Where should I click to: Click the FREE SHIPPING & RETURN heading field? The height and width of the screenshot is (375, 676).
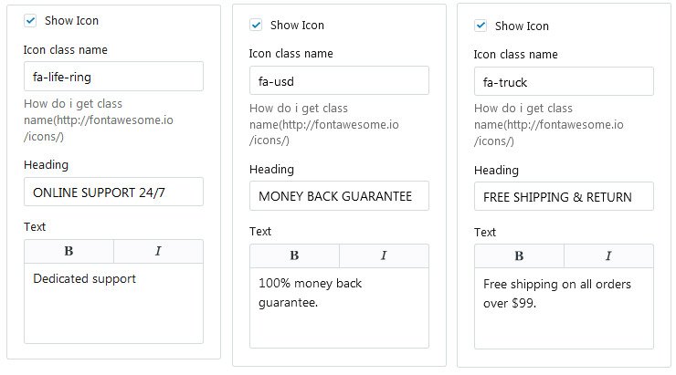click(x=564, y=197)
